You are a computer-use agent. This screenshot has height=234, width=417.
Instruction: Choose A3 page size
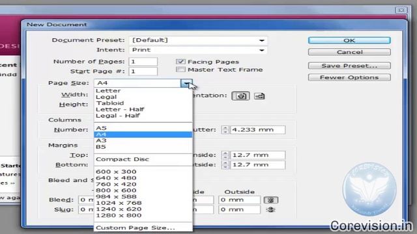tap(143, 140)
